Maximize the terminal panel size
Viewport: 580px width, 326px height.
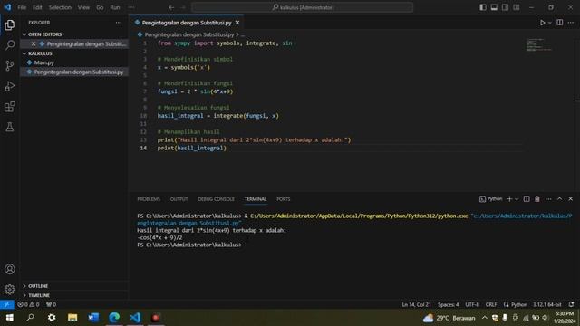click(x=559, y=199)
